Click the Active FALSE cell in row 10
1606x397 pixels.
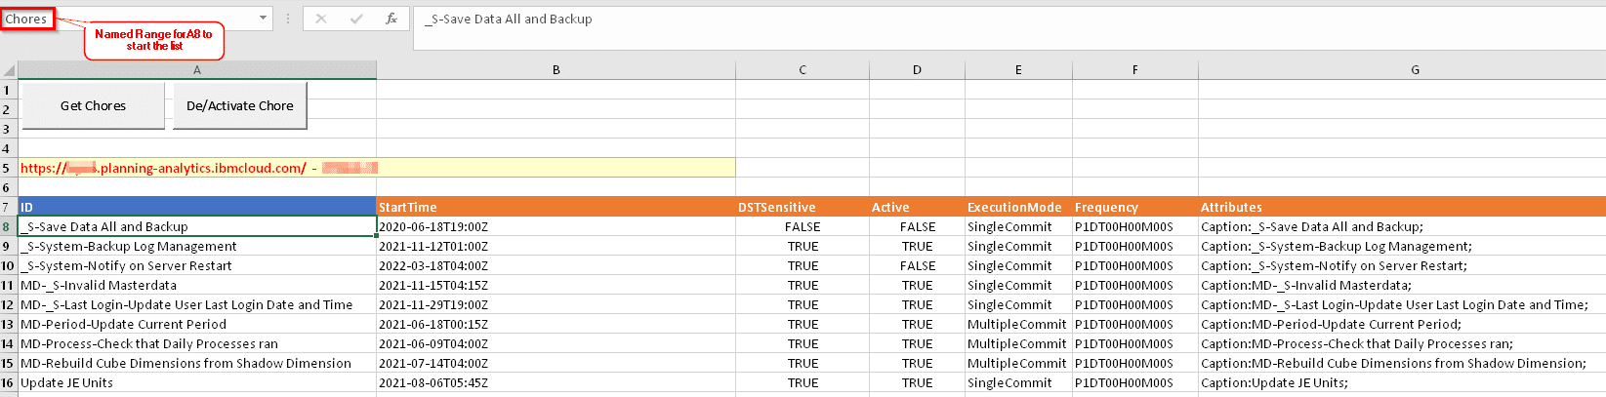(x=917, y=265)
